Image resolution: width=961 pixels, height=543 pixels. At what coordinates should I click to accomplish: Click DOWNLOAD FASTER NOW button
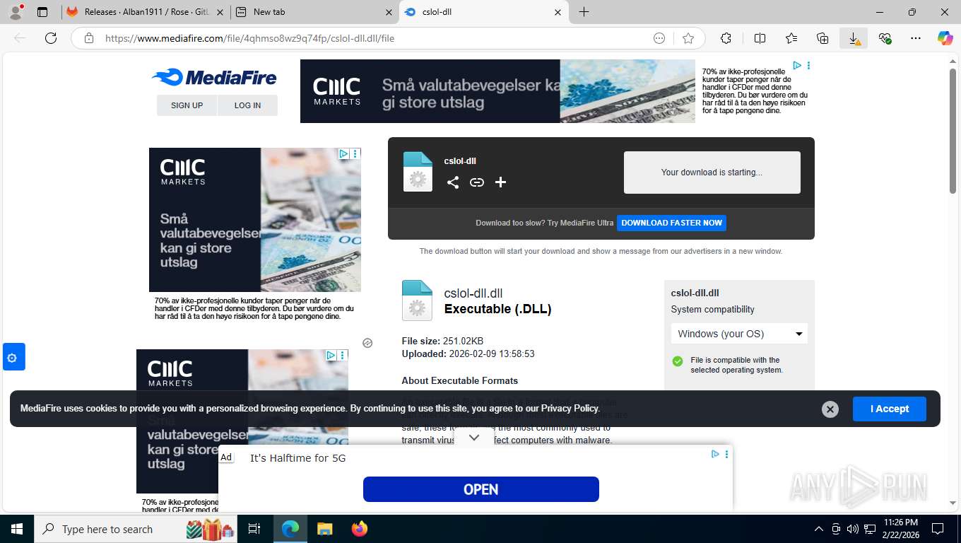click(671, 223)
